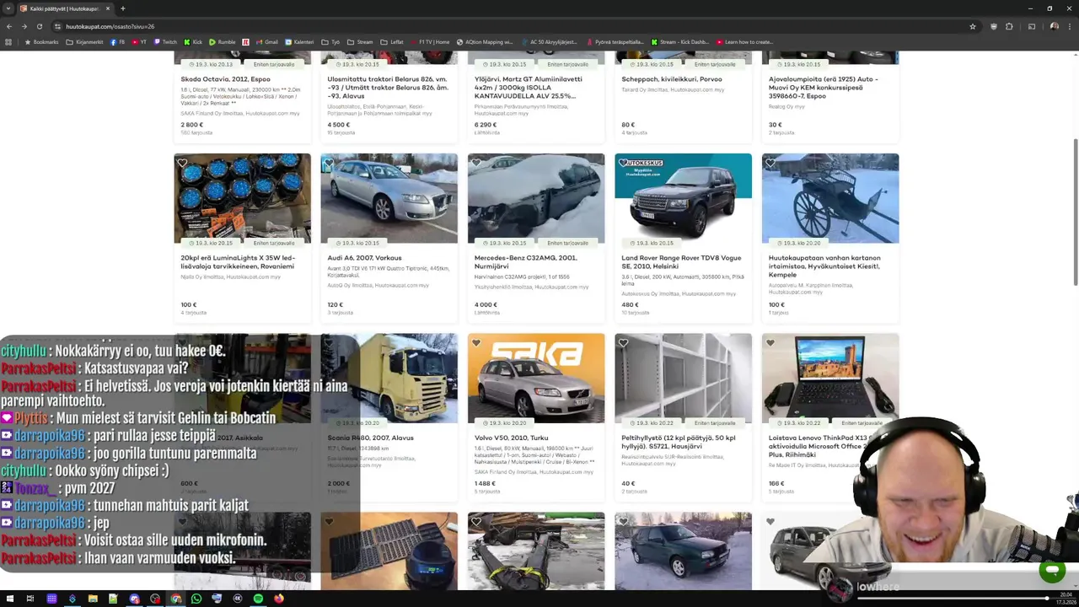Screen dimensions: 1079x607
Task: Open the Chrome tab search dropdown
Action: pos(8,8)
